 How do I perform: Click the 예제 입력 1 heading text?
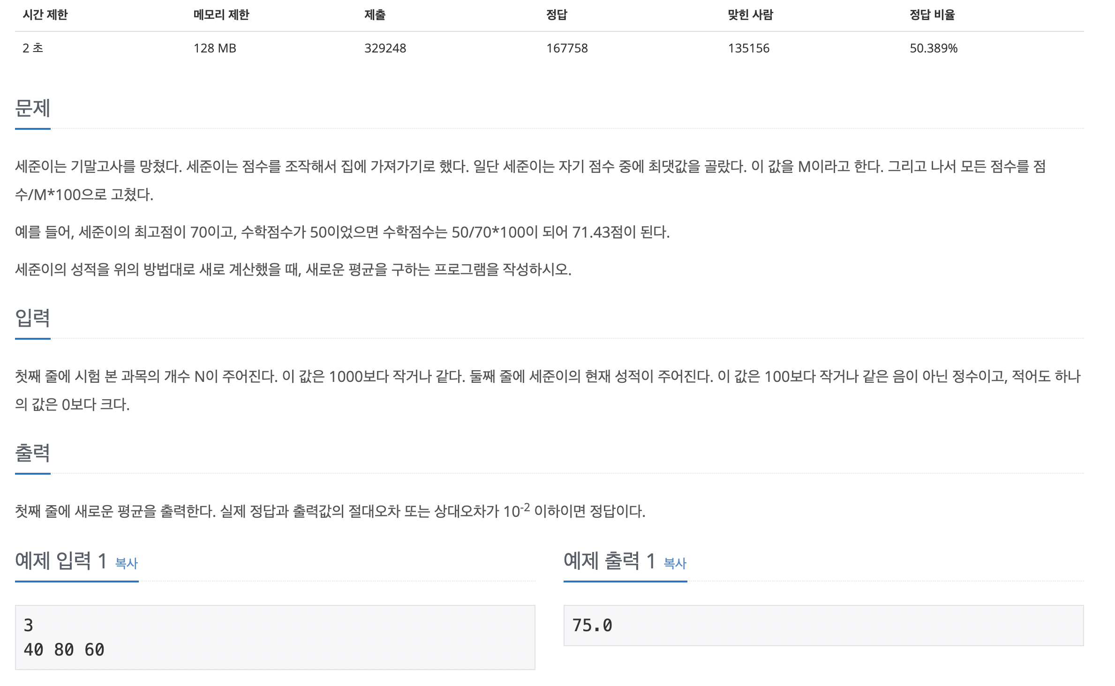click(x=61, y=561)
